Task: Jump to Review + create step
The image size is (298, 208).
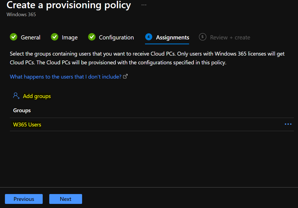Action: point(224,37)
